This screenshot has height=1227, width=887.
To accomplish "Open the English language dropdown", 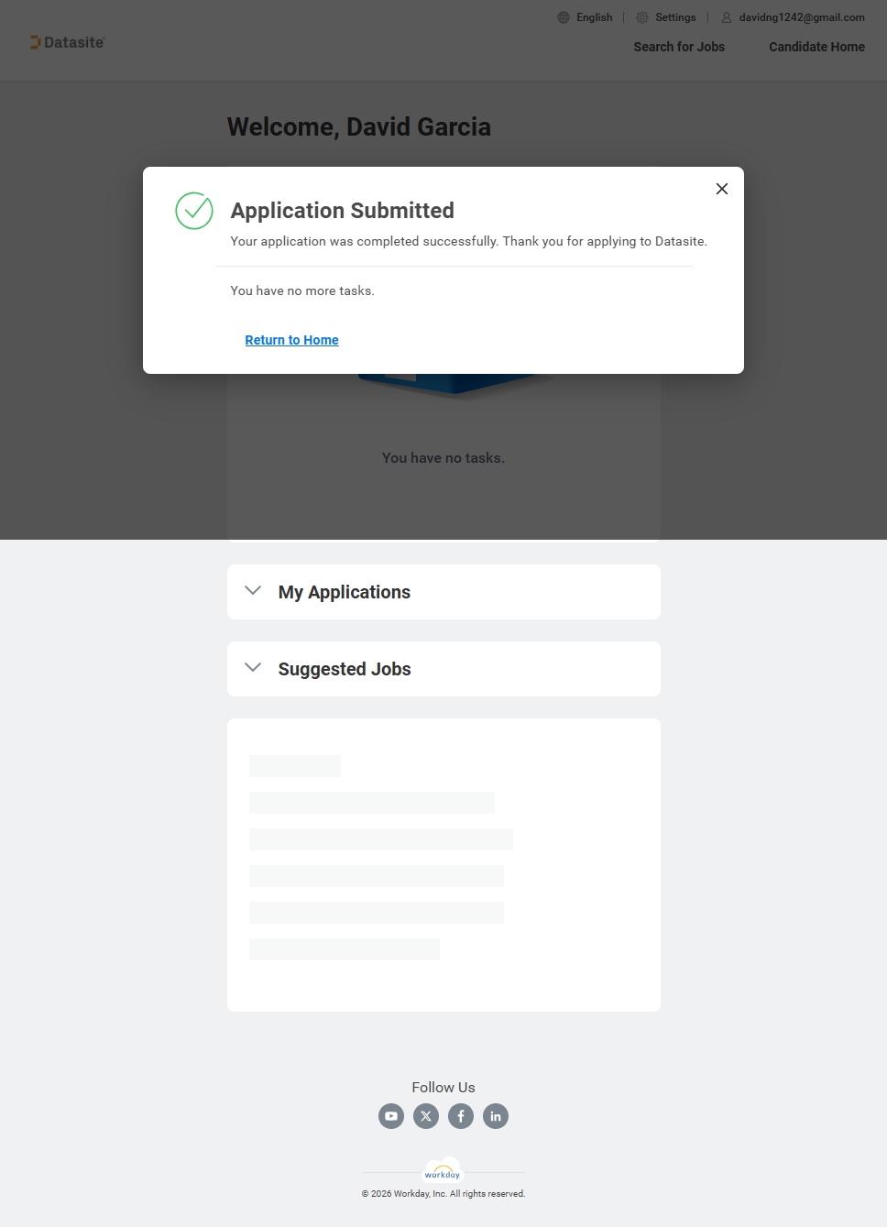I will pos(594,17).
